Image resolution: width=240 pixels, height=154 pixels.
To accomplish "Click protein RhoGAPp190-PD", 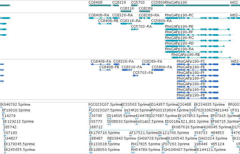I will [197, 87].
